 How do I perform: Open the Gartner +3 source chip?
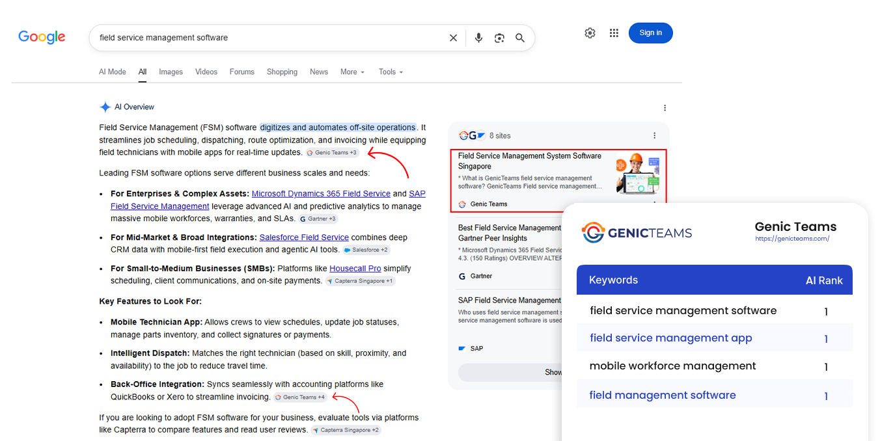(x=318, y=219)
